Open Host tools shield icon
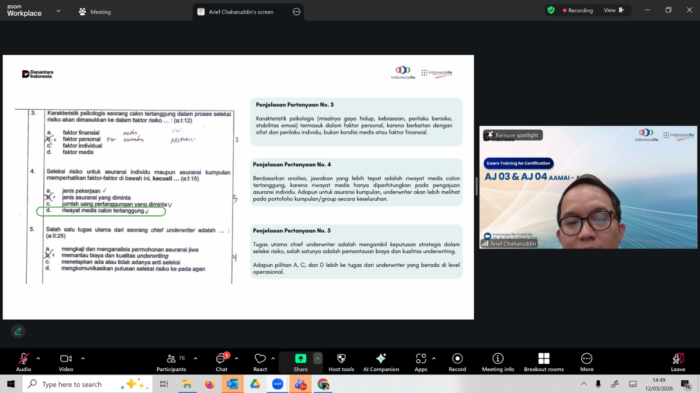The image size is (700, 393). (x=341, y=362)
